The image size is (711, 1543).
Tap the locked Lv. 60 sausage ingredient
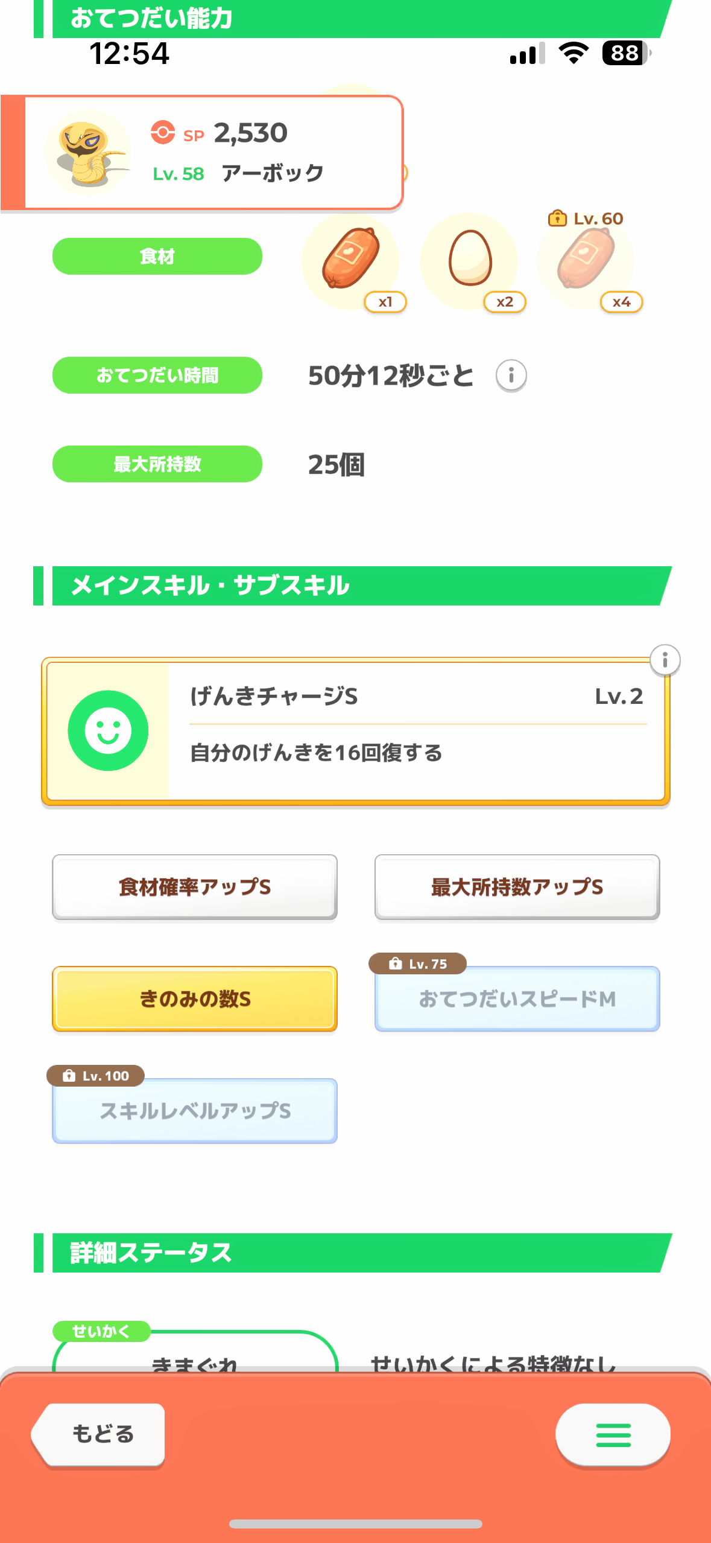[586, 259]
